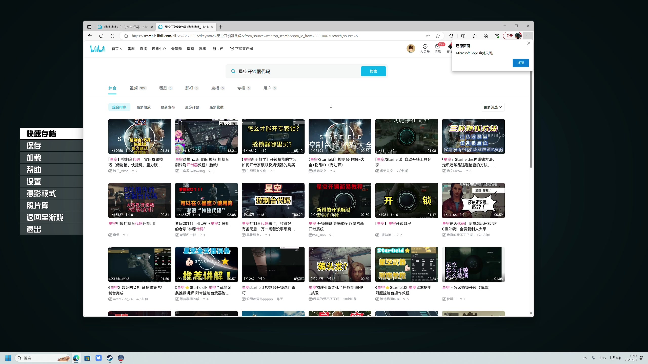Open 星空开锁简易教程 video thumbnail
The height and width of the screenshot is (364, 648).
[x=340, y=200]
